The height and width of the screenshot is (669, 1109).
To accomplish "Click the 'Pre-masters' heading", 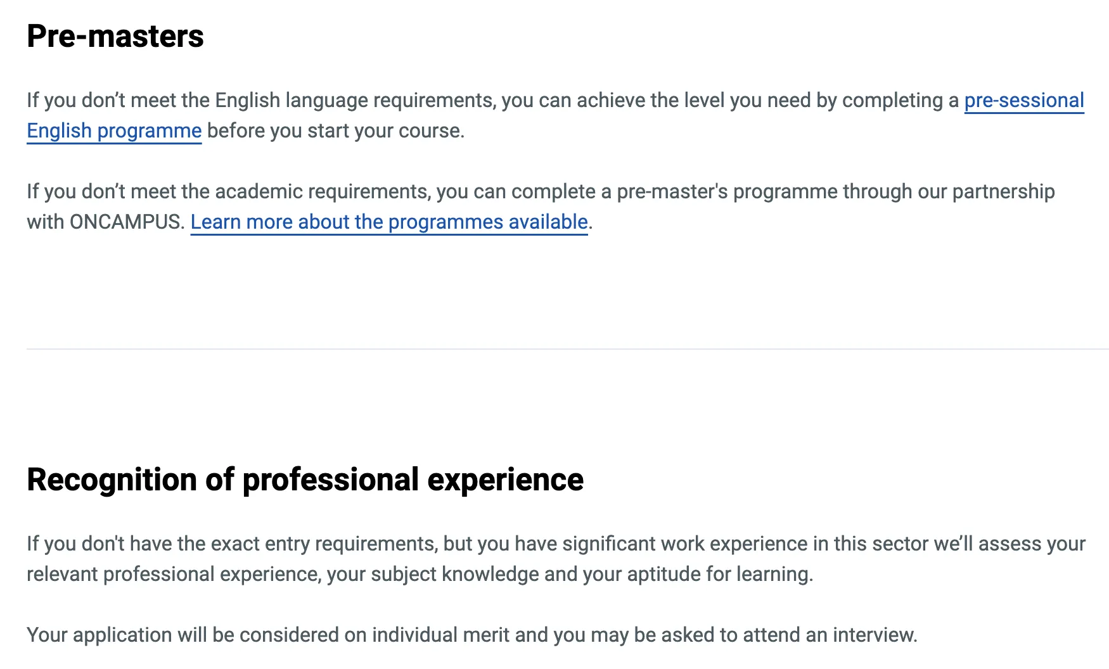I will click(115, 36).
